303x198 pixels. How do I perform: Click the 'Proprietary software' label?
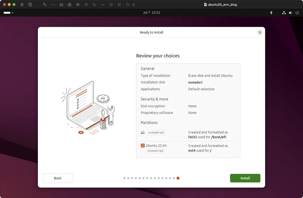157,113
